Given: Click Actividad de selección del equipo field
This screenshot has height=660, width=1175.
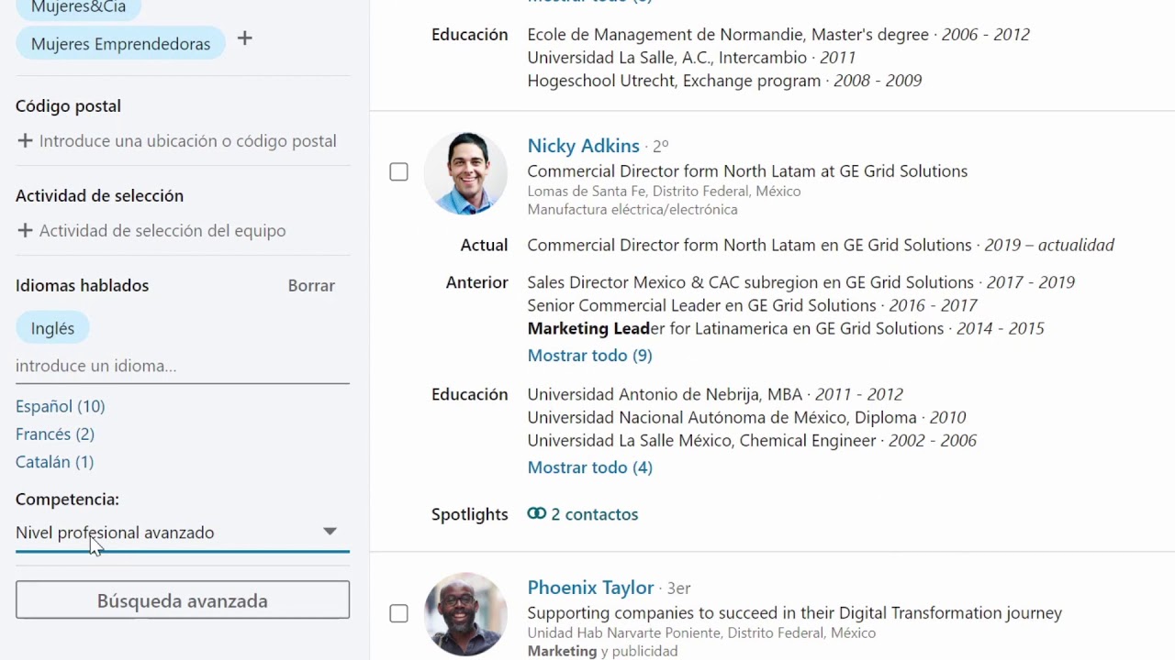Looking at the screenshot, I should [x=162, y=230].
